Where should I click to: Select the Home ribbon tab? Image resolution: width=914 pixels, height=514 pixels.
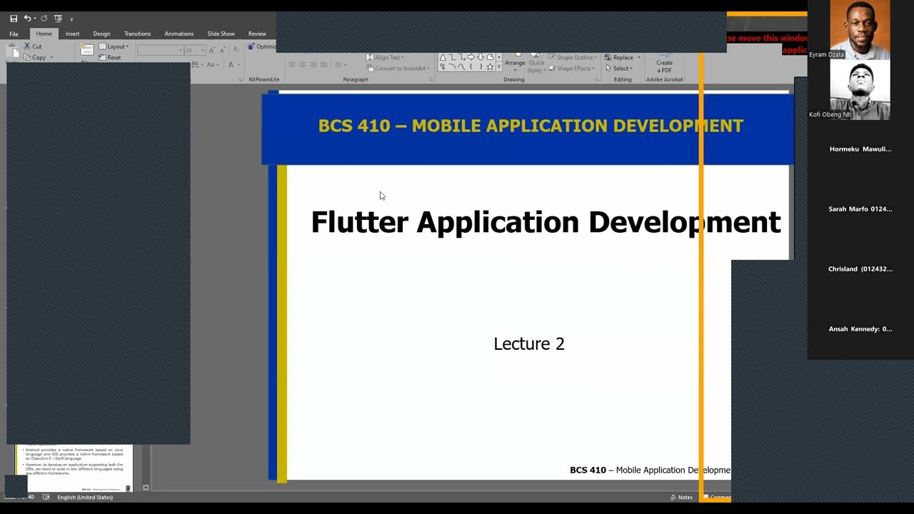(44, 34)
